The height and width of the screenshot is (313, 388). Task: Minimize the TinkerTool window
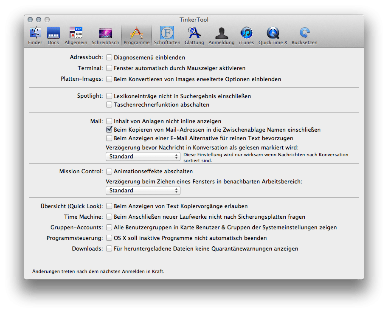pos(39,20)
